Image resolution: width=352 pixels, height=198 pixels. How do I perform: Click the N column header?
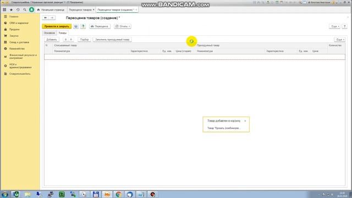pyautogui.click(x=46, y=45)
